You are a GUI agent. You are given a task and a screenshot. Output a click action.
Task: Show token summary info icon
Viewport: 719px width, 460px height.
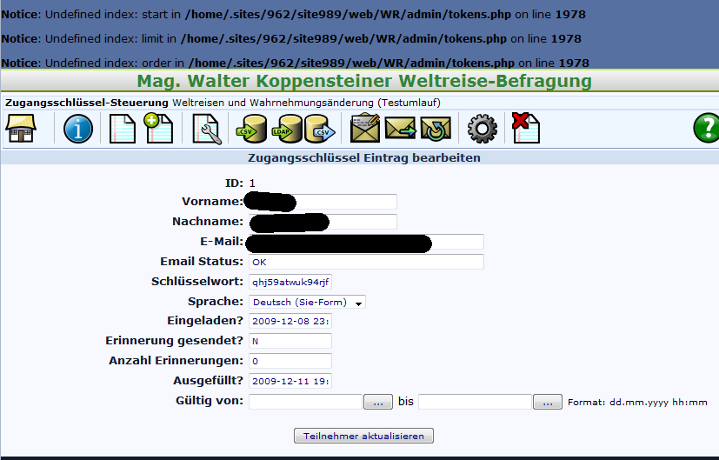(x=78, y=129)
